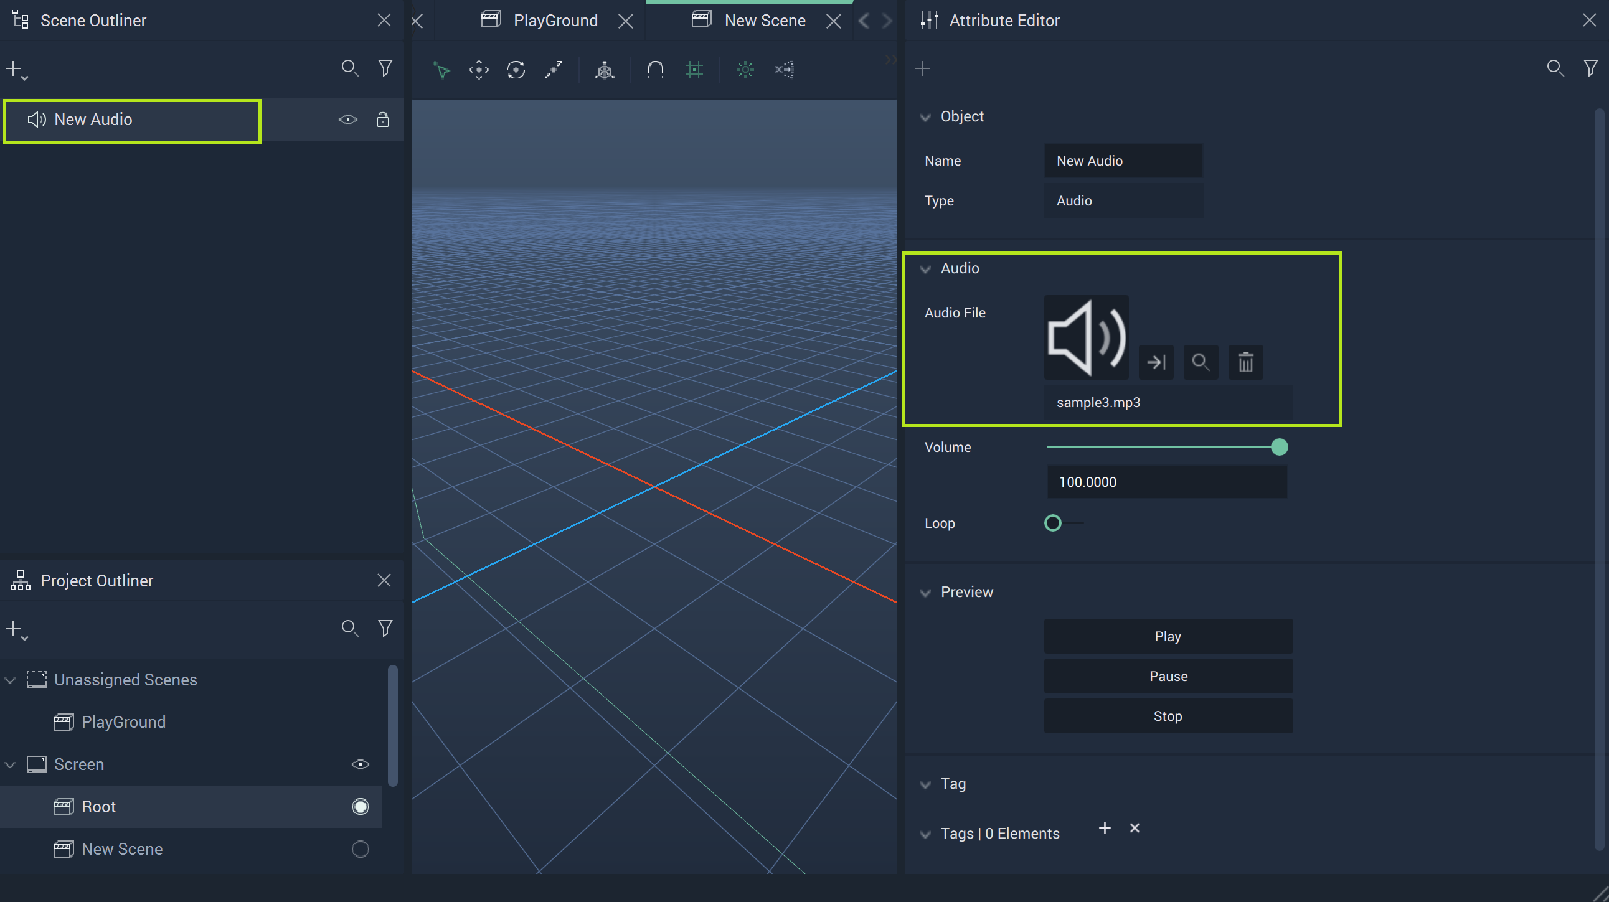Viewport: 1609px width, 902px height.
Task: Collapse the Object section
Action: (x=925, y=118)
